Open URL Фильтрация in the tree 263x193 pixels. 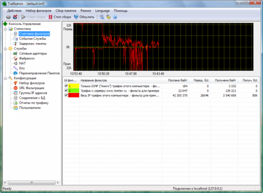pyautogui.click(x=31, y=88)
